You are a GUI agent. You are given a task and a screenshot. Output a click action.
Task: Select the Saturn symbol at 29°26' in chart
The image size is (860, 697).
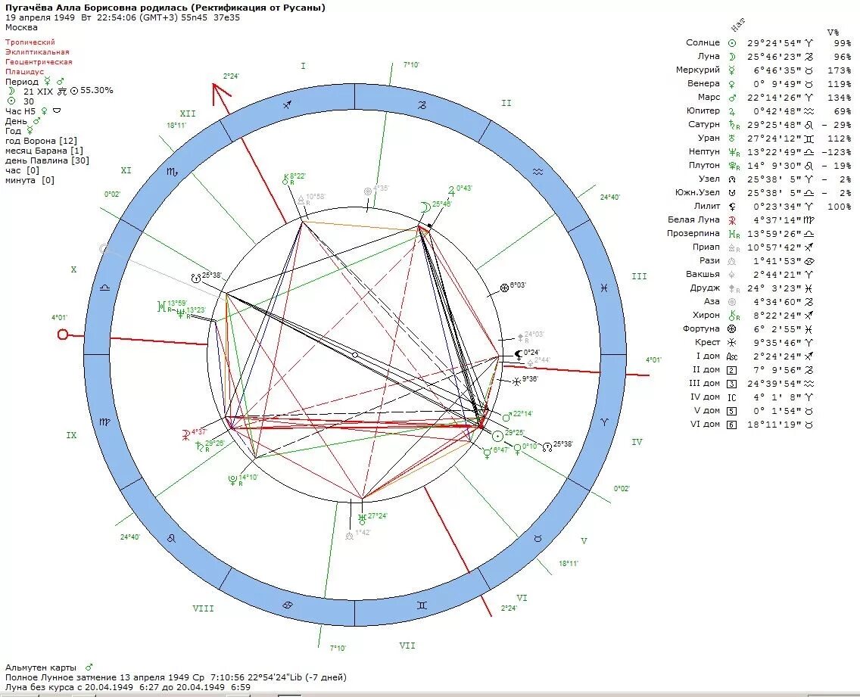coord(198,445)
